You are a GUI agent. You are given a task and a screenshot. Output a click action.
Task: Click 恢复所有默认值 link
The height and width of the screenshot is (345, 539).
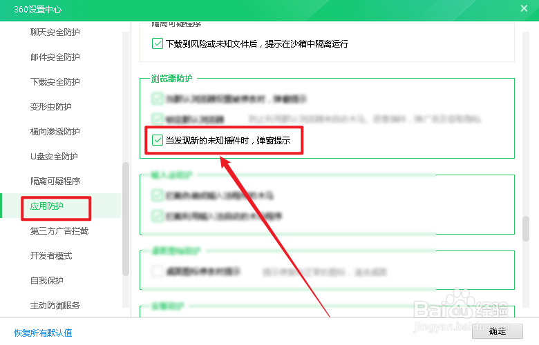click(43, 333)
